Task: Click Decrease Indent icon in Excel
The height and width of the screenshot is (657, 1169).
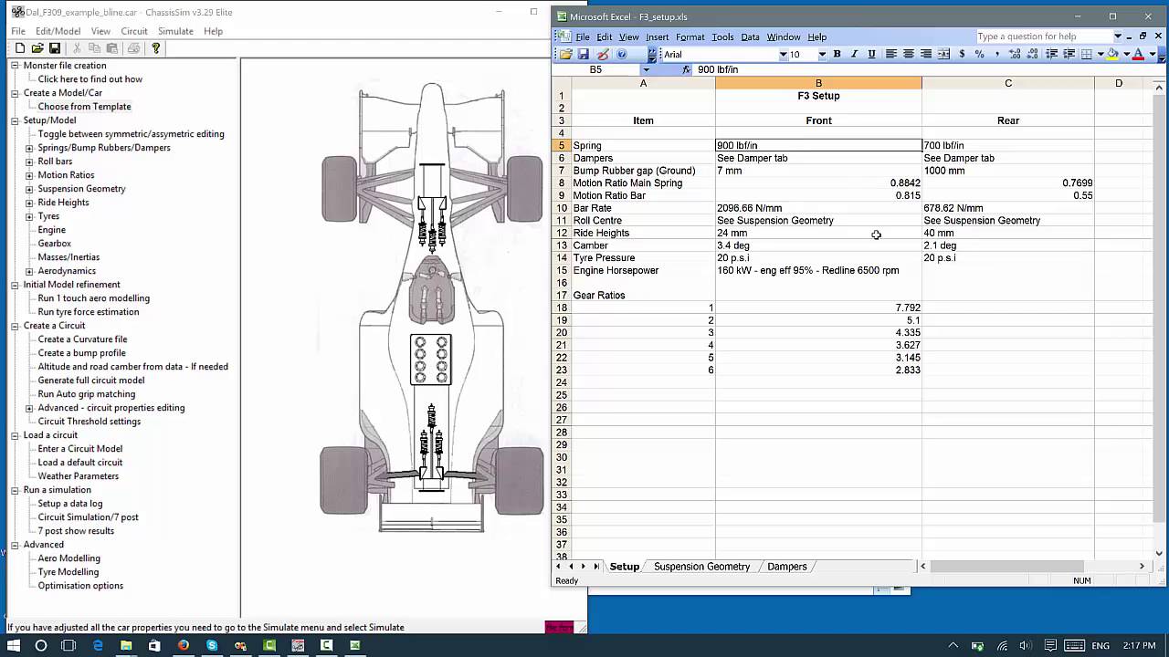Action: pos(1051,55)
